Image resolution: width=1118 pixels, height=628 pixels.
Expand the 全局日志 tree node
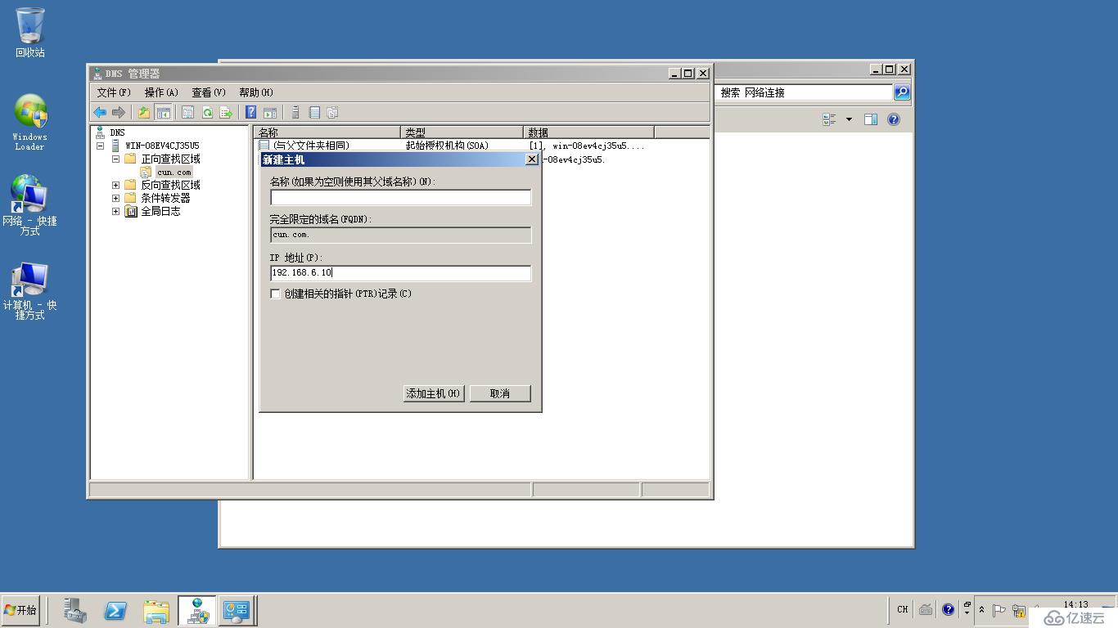pyautogui.click(x=115, y=211)
